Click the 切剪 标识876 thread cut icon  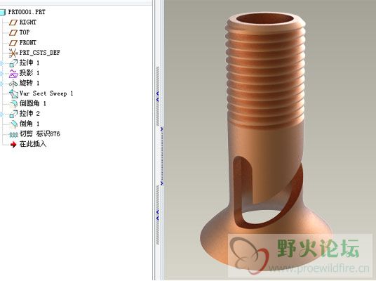13,134
